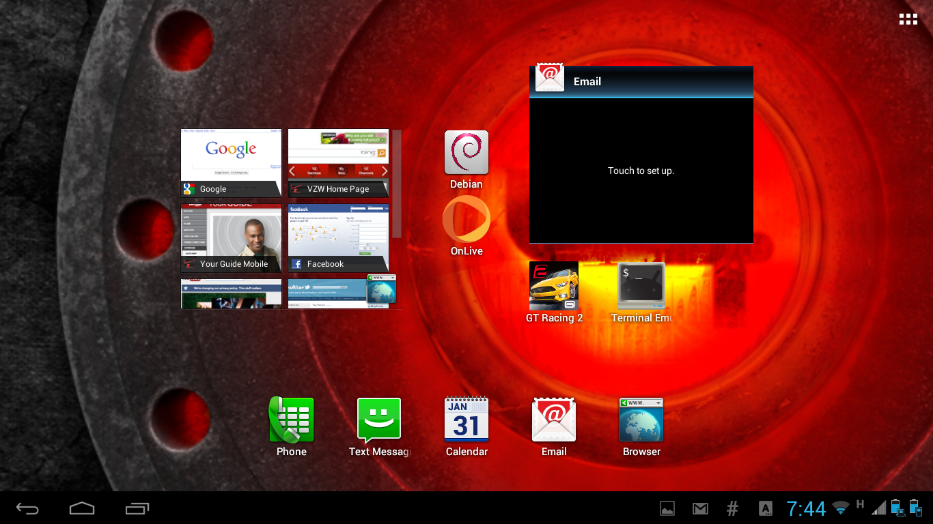This screenshot has width=933, height=524.
Task: Tap 'Touch to set up' email widget
Action: (641, 171)
